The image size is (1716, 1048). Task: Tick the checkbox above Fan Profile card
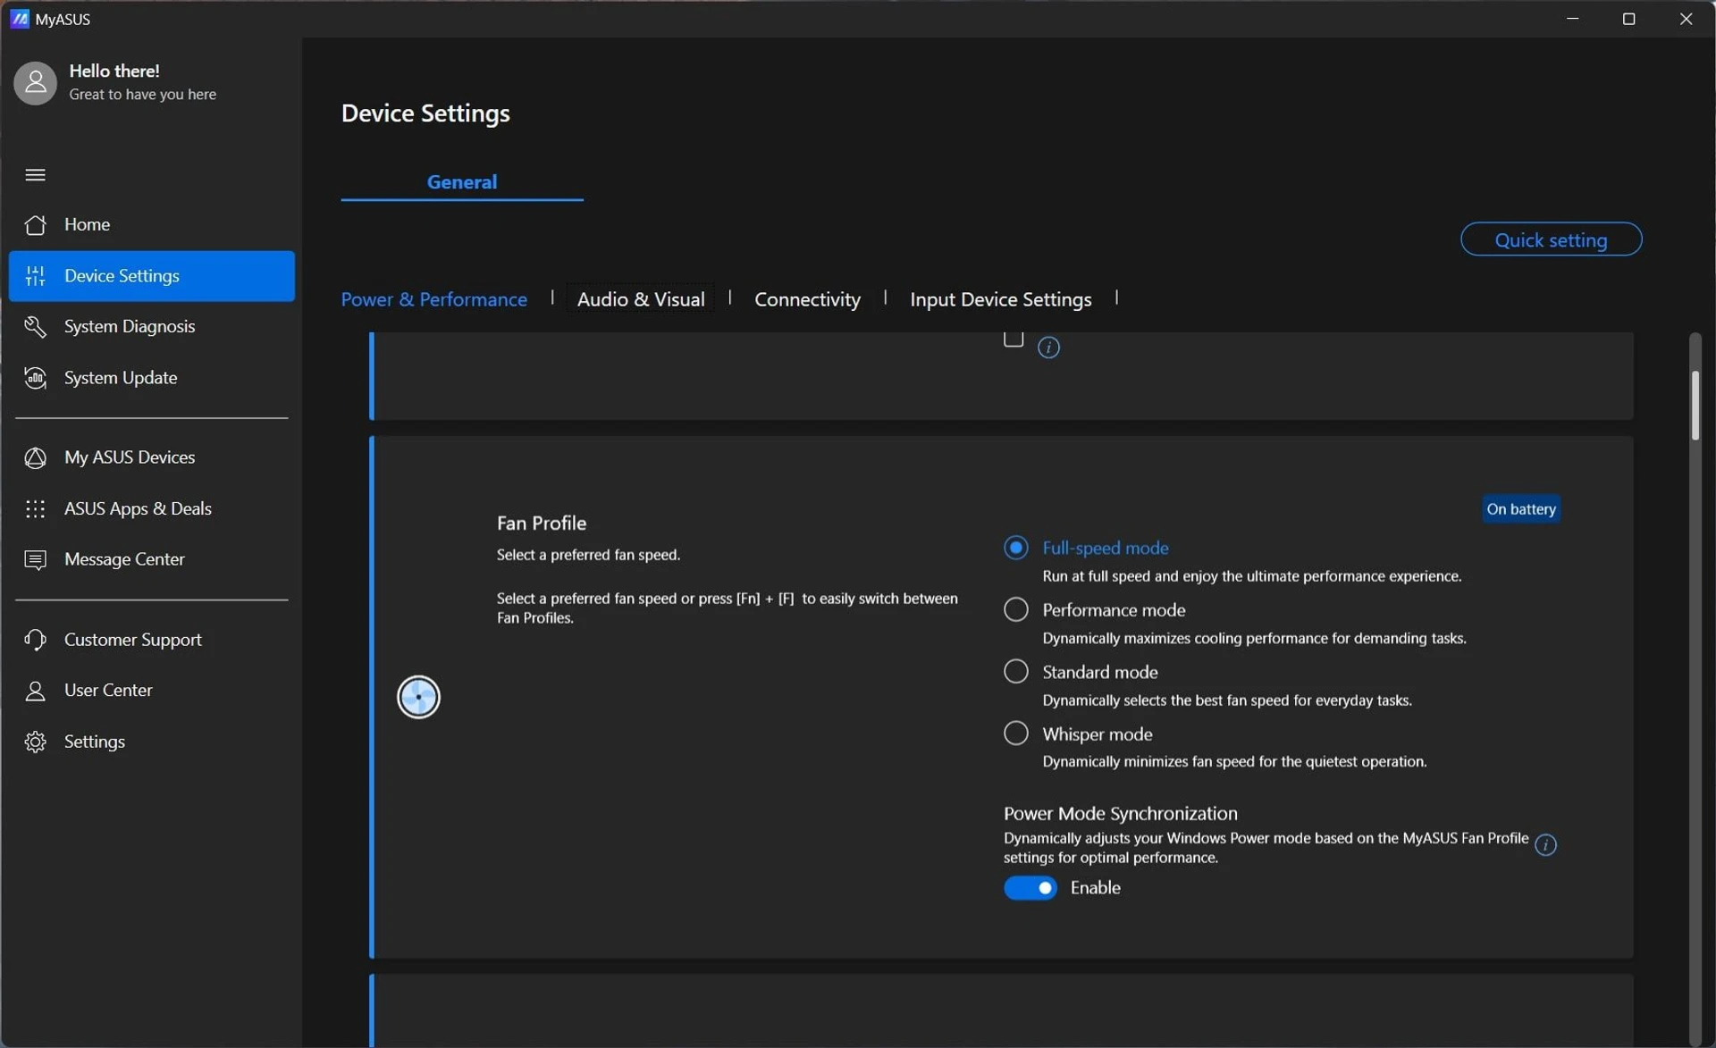click(1013, 340)
